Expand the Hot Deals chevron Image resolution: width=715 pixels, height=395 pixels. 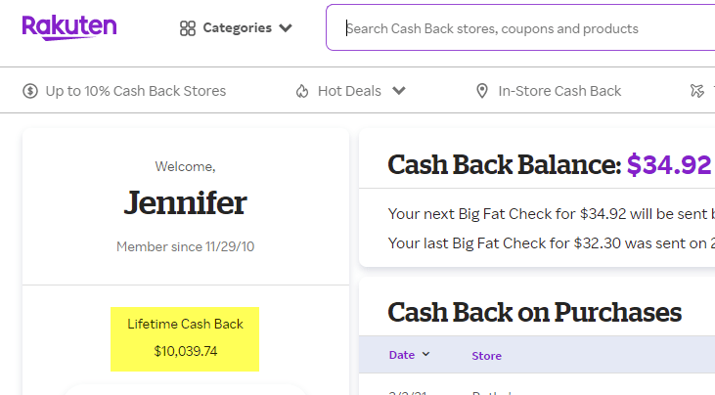tap(399, 91)
